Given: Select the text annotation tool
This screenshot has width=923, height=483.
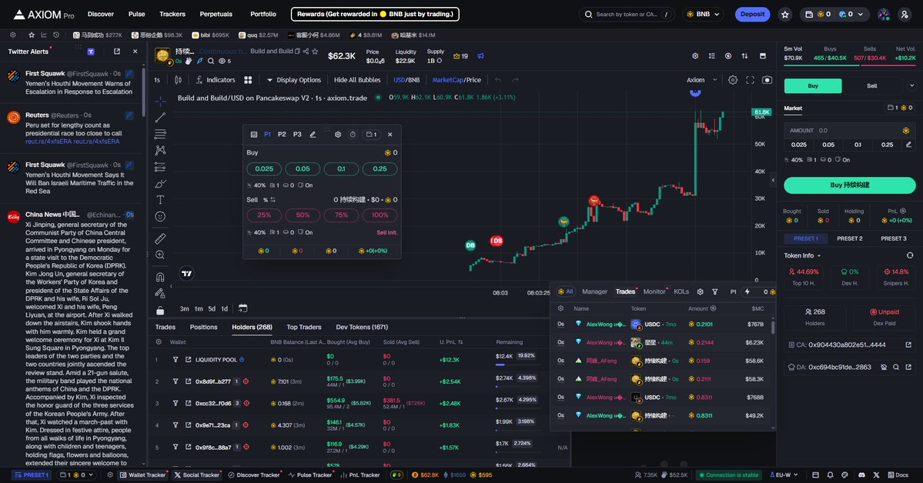Looking at the screenshot, I should 160,200.
